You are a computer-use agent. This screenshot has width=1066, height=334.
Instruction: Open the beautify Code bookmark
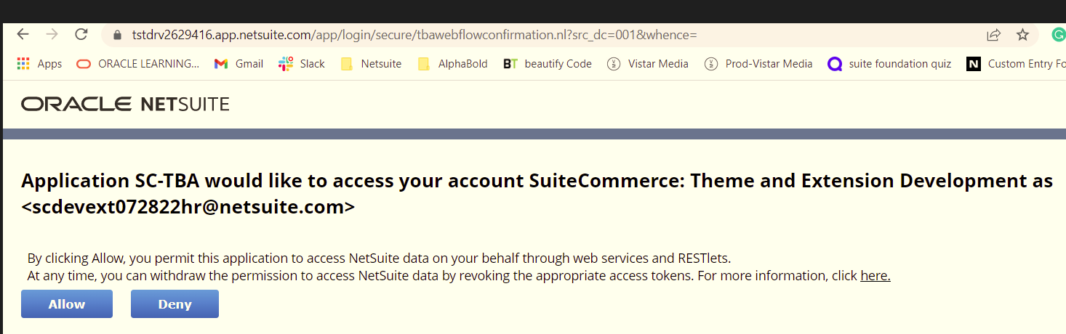(548, 64)
